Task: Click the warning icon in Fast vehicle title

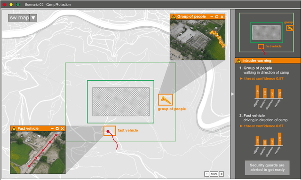Action: 14,129
